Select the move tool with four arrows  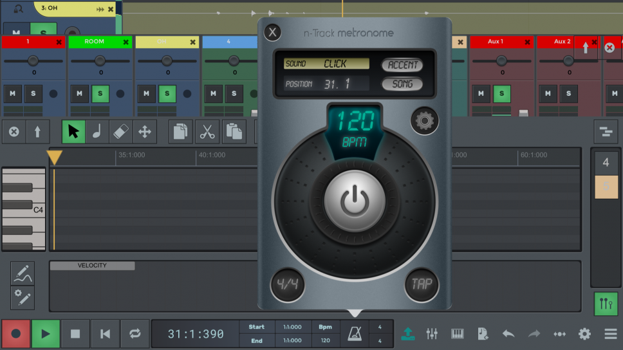click(x=145, y=132)
